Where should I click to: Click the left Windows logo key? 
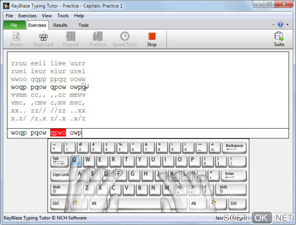tap(79, 203)
